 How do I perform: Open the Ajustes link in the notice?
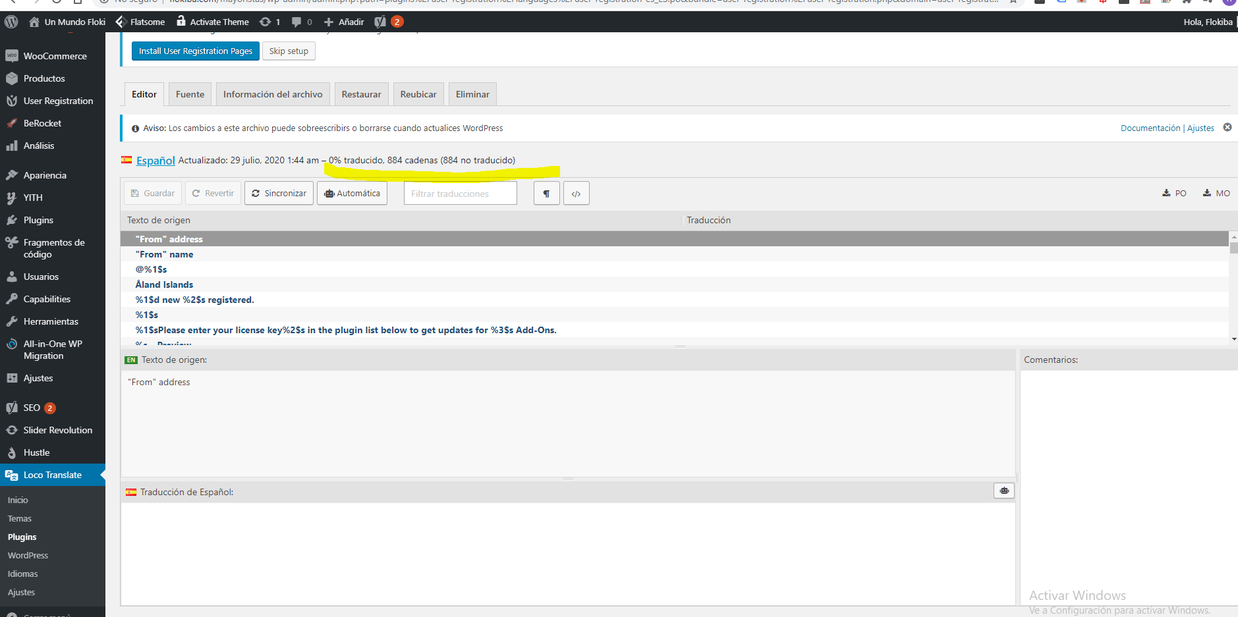click(1200, 128)
